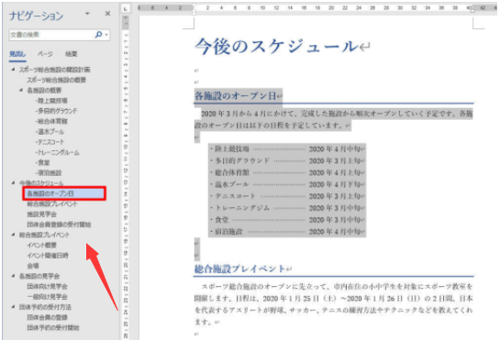Switch to the 結果 tab
Viewport: 500px width, 341px height.
tap(72, 54)
